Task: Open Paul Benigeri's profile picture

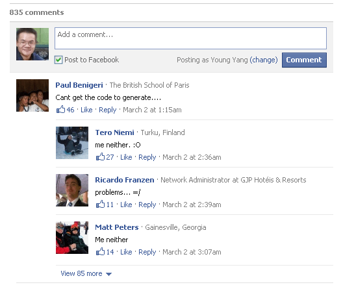Action: point(32,95)
